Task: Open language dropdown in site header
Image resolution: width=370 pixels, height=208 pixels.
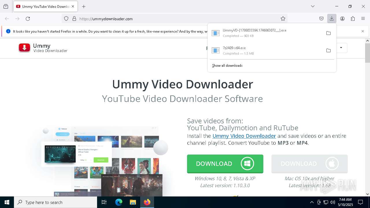Action: [341, 48]
